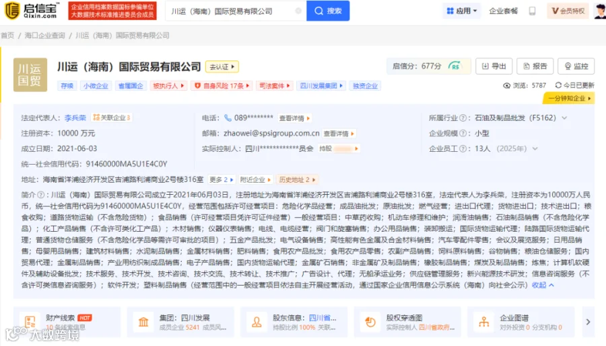Click help icon beside 所属行业

(x=463, y=118)
